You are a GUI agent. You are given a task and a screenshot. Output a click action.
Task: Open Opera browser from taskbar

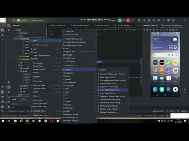click(x=52, y=121)
